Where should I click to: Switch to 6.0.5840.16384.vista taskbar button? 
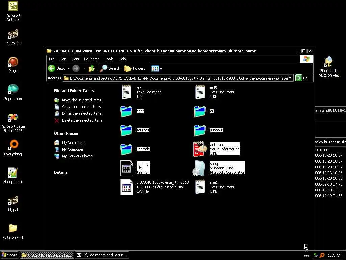[47, 255]
